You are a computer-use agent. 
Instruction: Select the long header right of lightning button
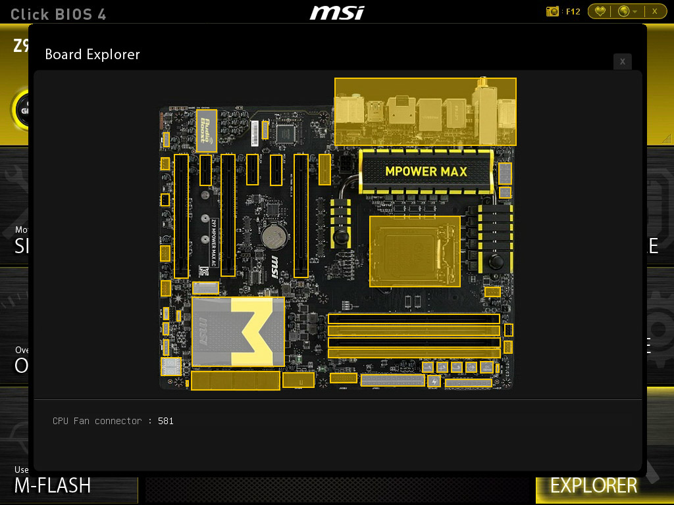tap(468, 383)
